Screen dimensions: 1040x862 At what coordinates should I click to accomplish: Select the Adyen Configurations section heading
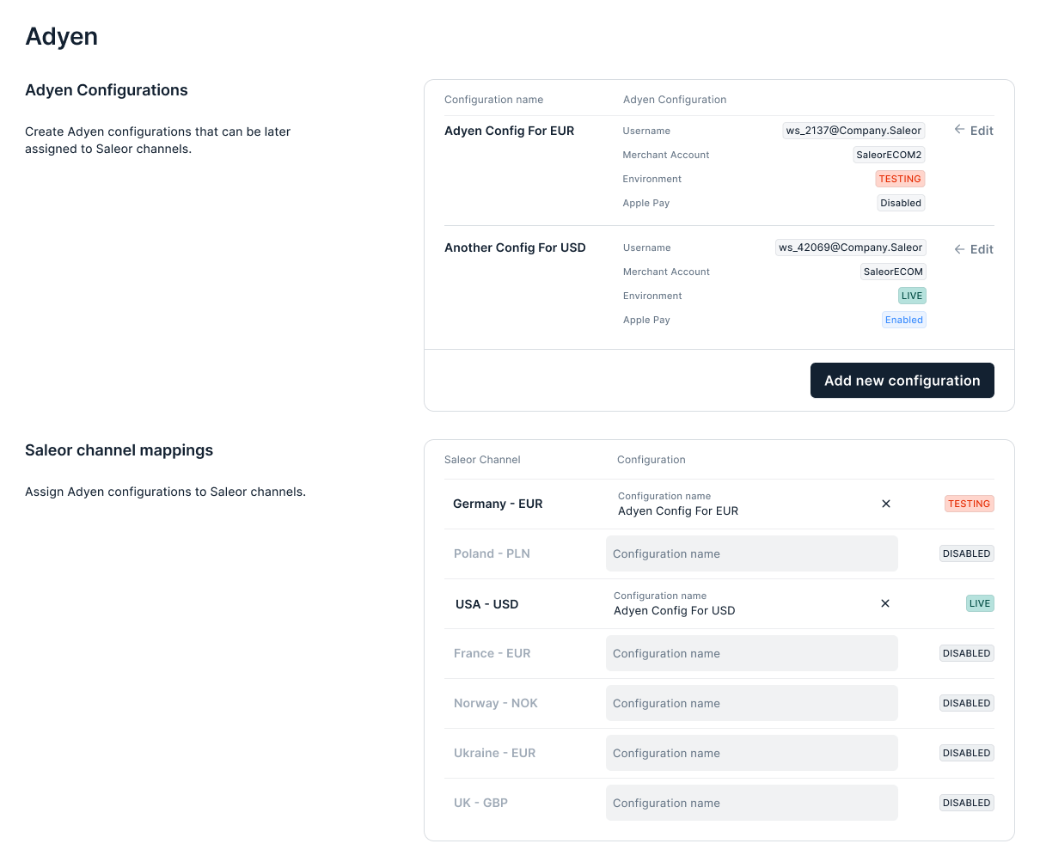(106, 90)
